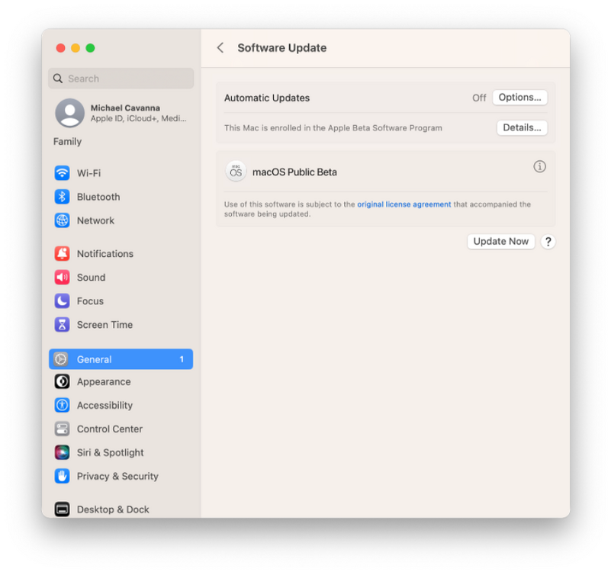
Task: Click the macOS Public Beta OS icon
Action: [x=236, y=172]
